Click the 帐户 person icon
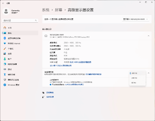The height and width of the screenshot is (121, 155). point(5,59)
